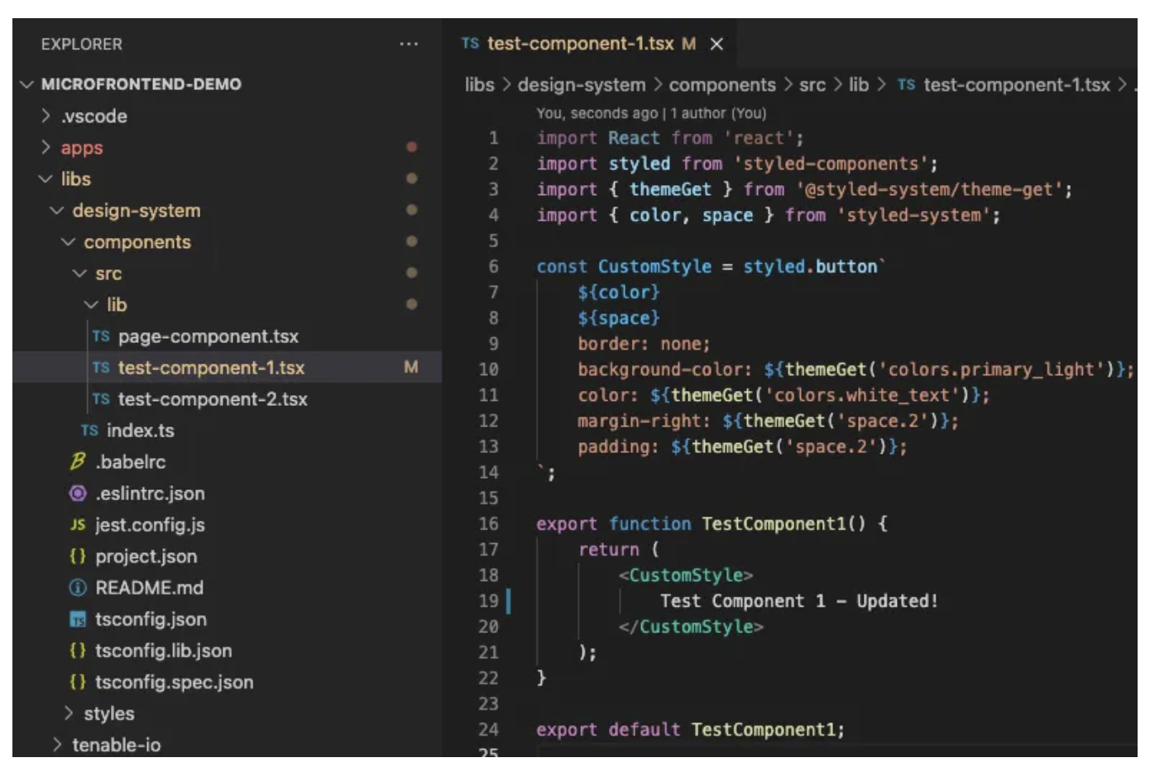
Task: Click 'Test Component 1 – Updated!' text
Action: [x=799, y=601]
